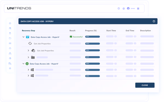Click the checkmark job icon in first row
The width and height of the screenshot is (164, 102).
point(28,37)
